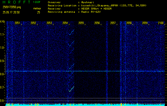Screen dimensions: 167x106
Task: Click the 2053 time marker
Action: pos(49,23)
